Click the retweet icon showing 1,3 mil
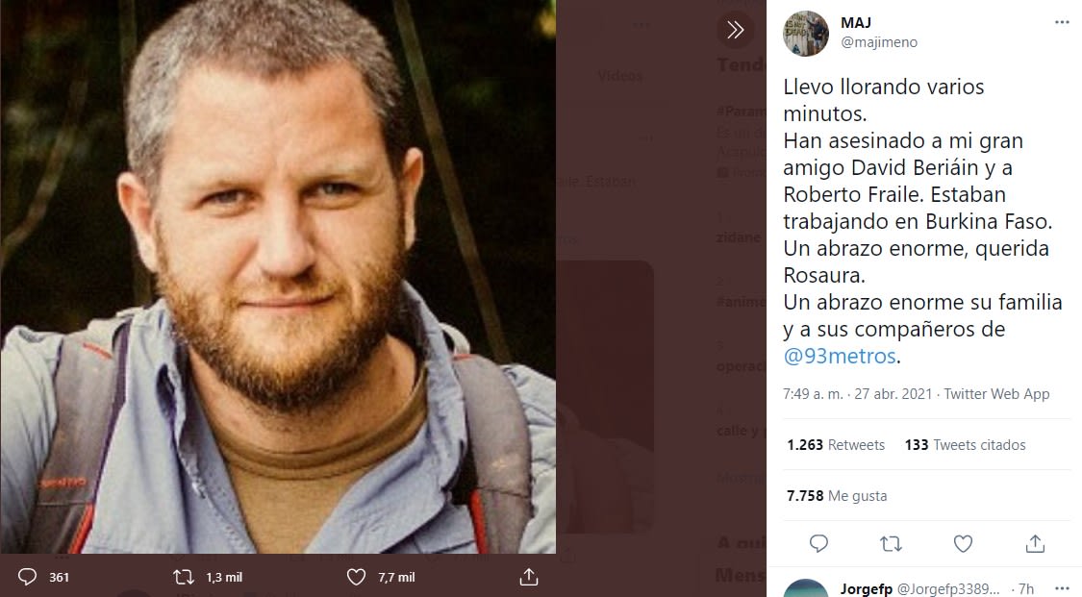This screenshot has height=597, width=1082. (x=183, y=577)
